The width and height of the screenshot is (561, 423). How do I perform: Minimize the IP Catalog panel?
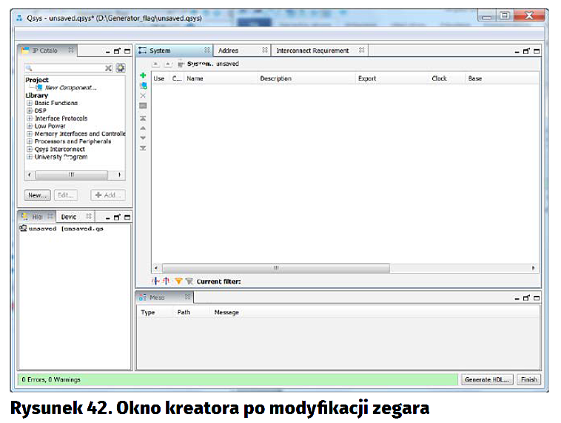click(x=108, y=52)
